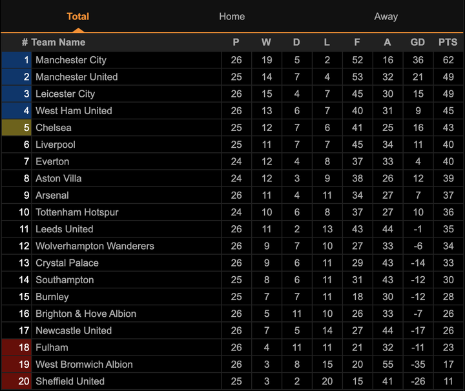
Task: Open Wolverhampton Wanderers team page
Action: pos(95,246)
